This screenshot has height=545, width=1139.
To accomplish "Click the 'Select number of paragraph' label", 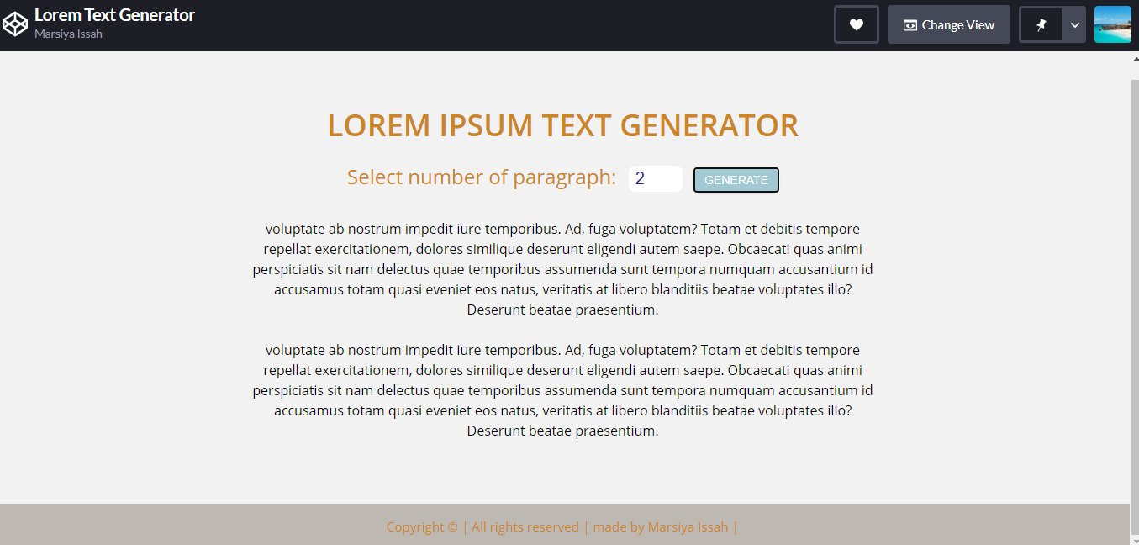I will 481,177.
